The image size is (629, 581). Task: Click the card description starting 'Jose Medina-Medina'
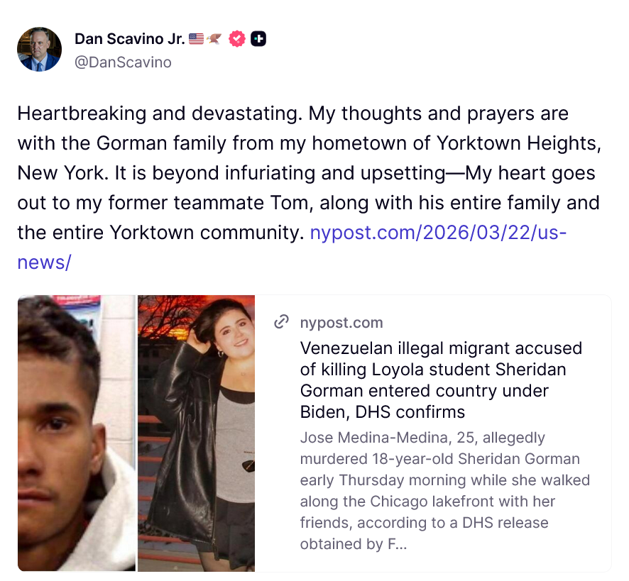[x=444, y=490]
